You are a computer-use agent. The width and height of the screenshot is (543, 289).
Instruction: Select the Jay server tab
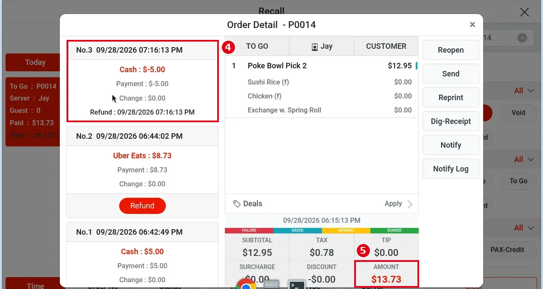322,46
